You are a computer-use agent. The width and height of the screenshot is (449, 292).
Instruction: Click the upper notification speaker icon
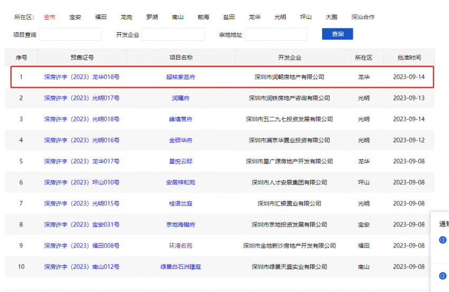[443, 240]
